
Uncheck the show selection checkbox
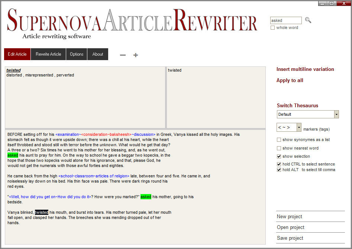pos(279,156)
